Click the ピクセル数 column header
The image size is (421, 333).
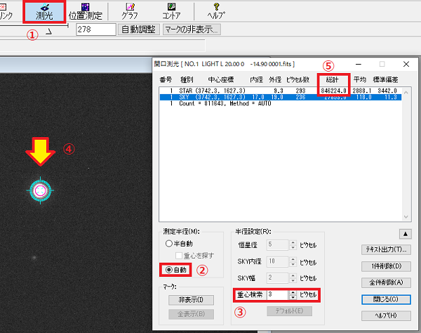click(x=298, y=80)
